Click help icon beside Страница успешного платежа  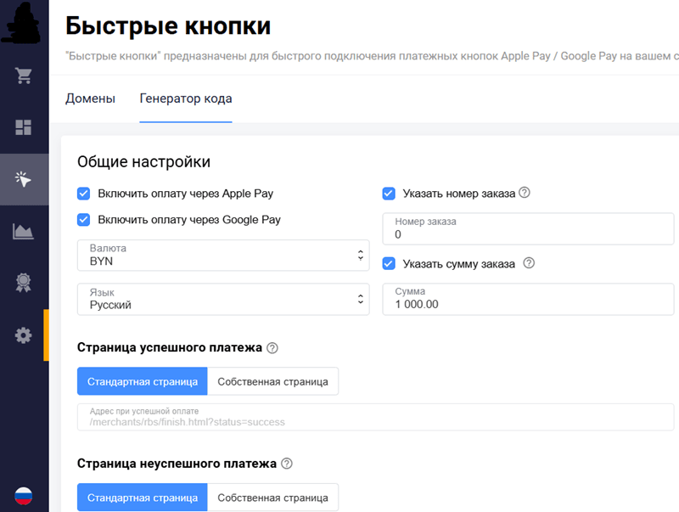click(x=272, y=348)
